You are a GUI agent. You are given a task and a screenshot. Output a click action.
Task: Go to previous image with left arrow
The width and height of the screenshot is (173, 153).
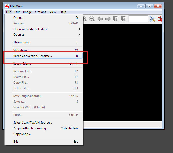click(100, 19)
